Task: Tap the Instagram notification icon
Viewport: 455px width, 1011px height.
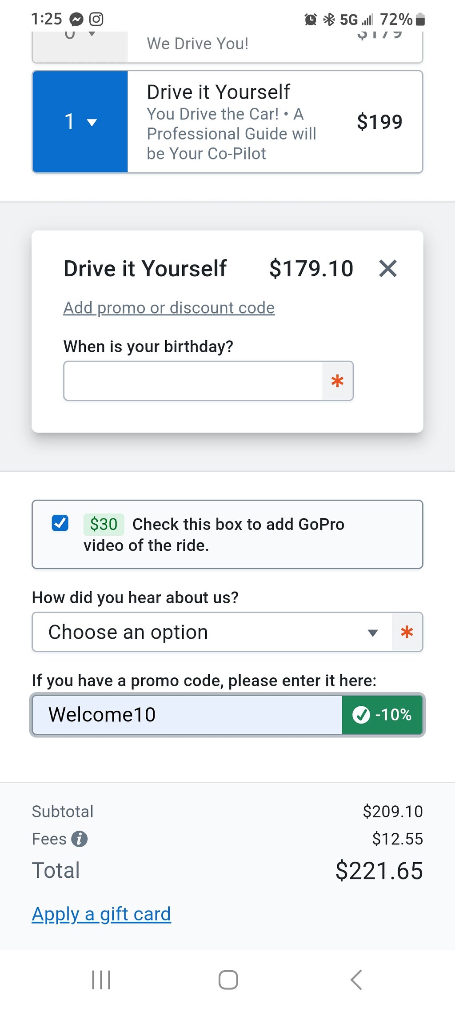Action: (x=96, y=19)
